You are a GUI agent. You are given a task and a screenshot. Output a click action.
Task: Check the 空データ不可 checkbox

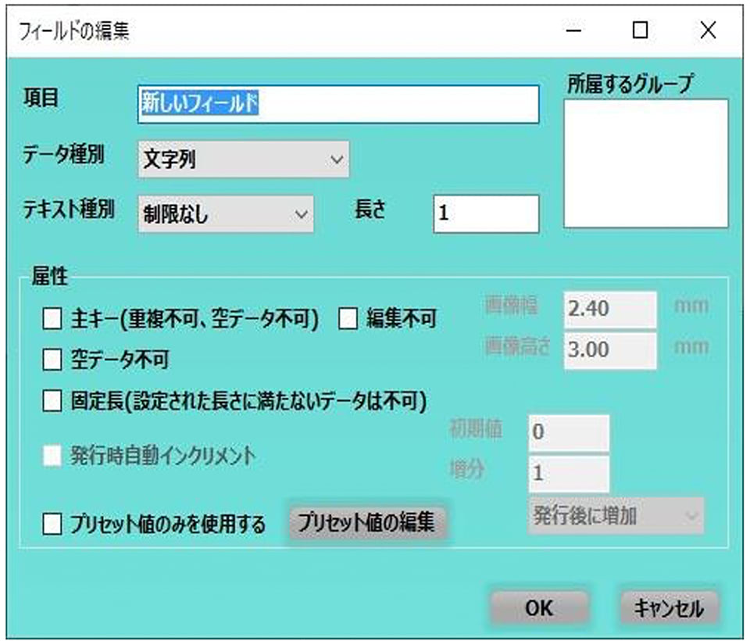pyautogui.click(x=52, y=360)
